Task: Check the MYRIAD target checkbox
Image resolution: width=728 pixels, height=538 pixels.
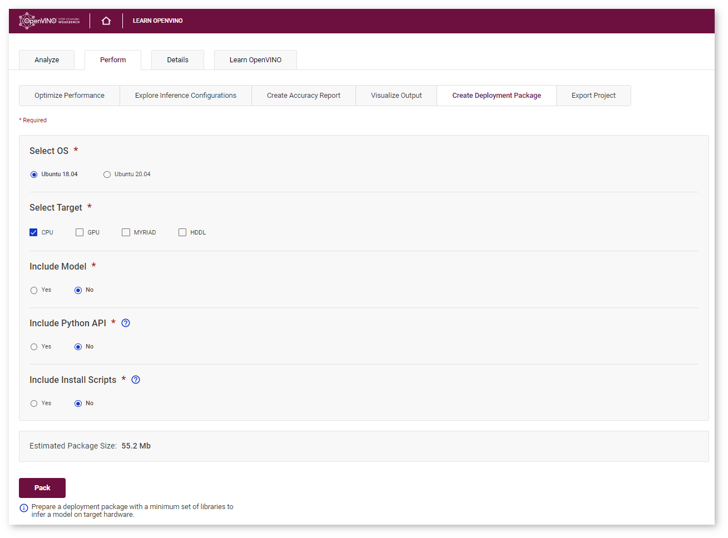Action: (x=126, y=232)
